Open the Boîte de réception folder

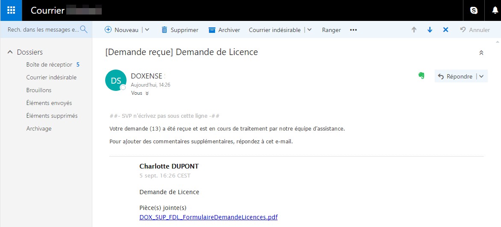pyautogui.click(x=49, y=64)
